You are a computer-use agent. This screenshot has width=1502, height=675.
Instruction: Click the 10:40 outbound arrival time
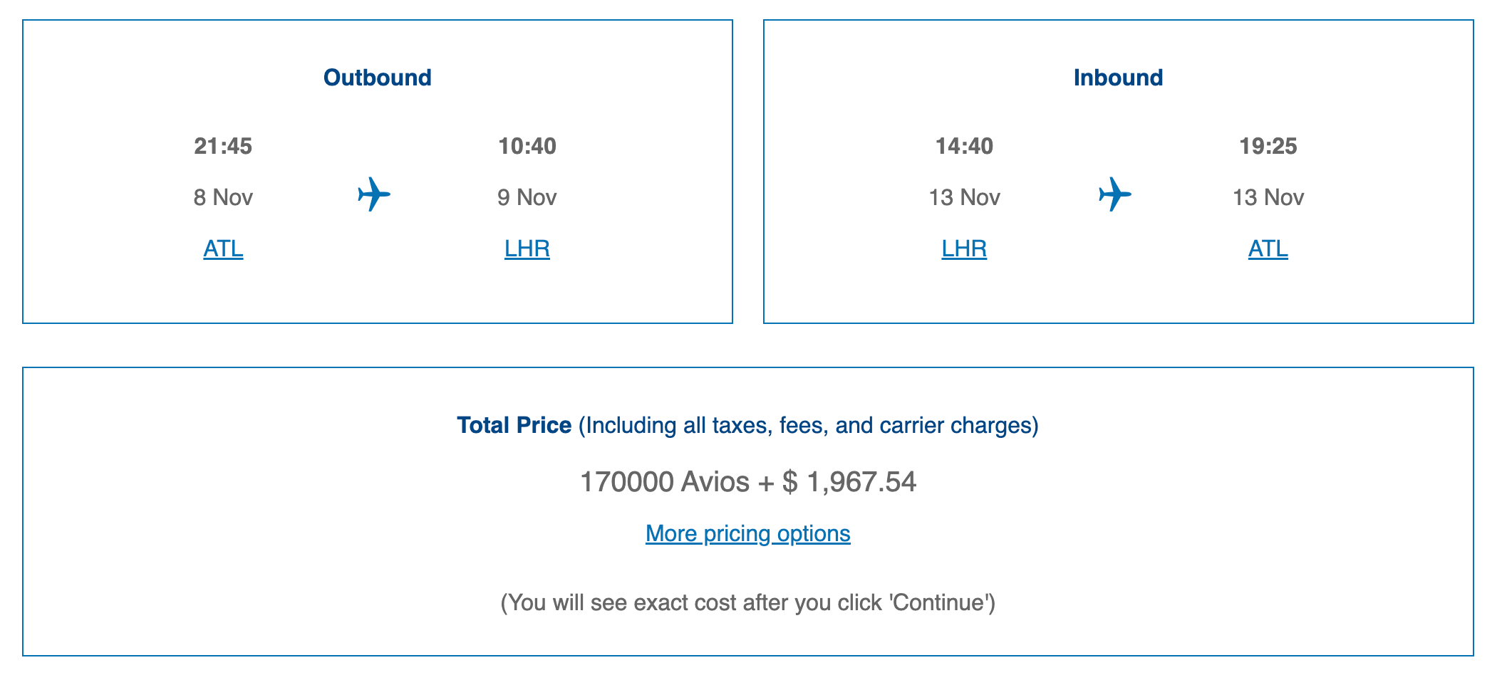527,146
